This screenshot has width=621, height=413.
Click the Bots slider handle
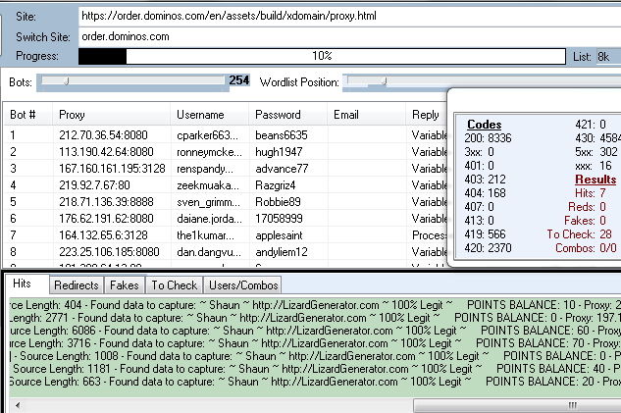tap(67, 81)
